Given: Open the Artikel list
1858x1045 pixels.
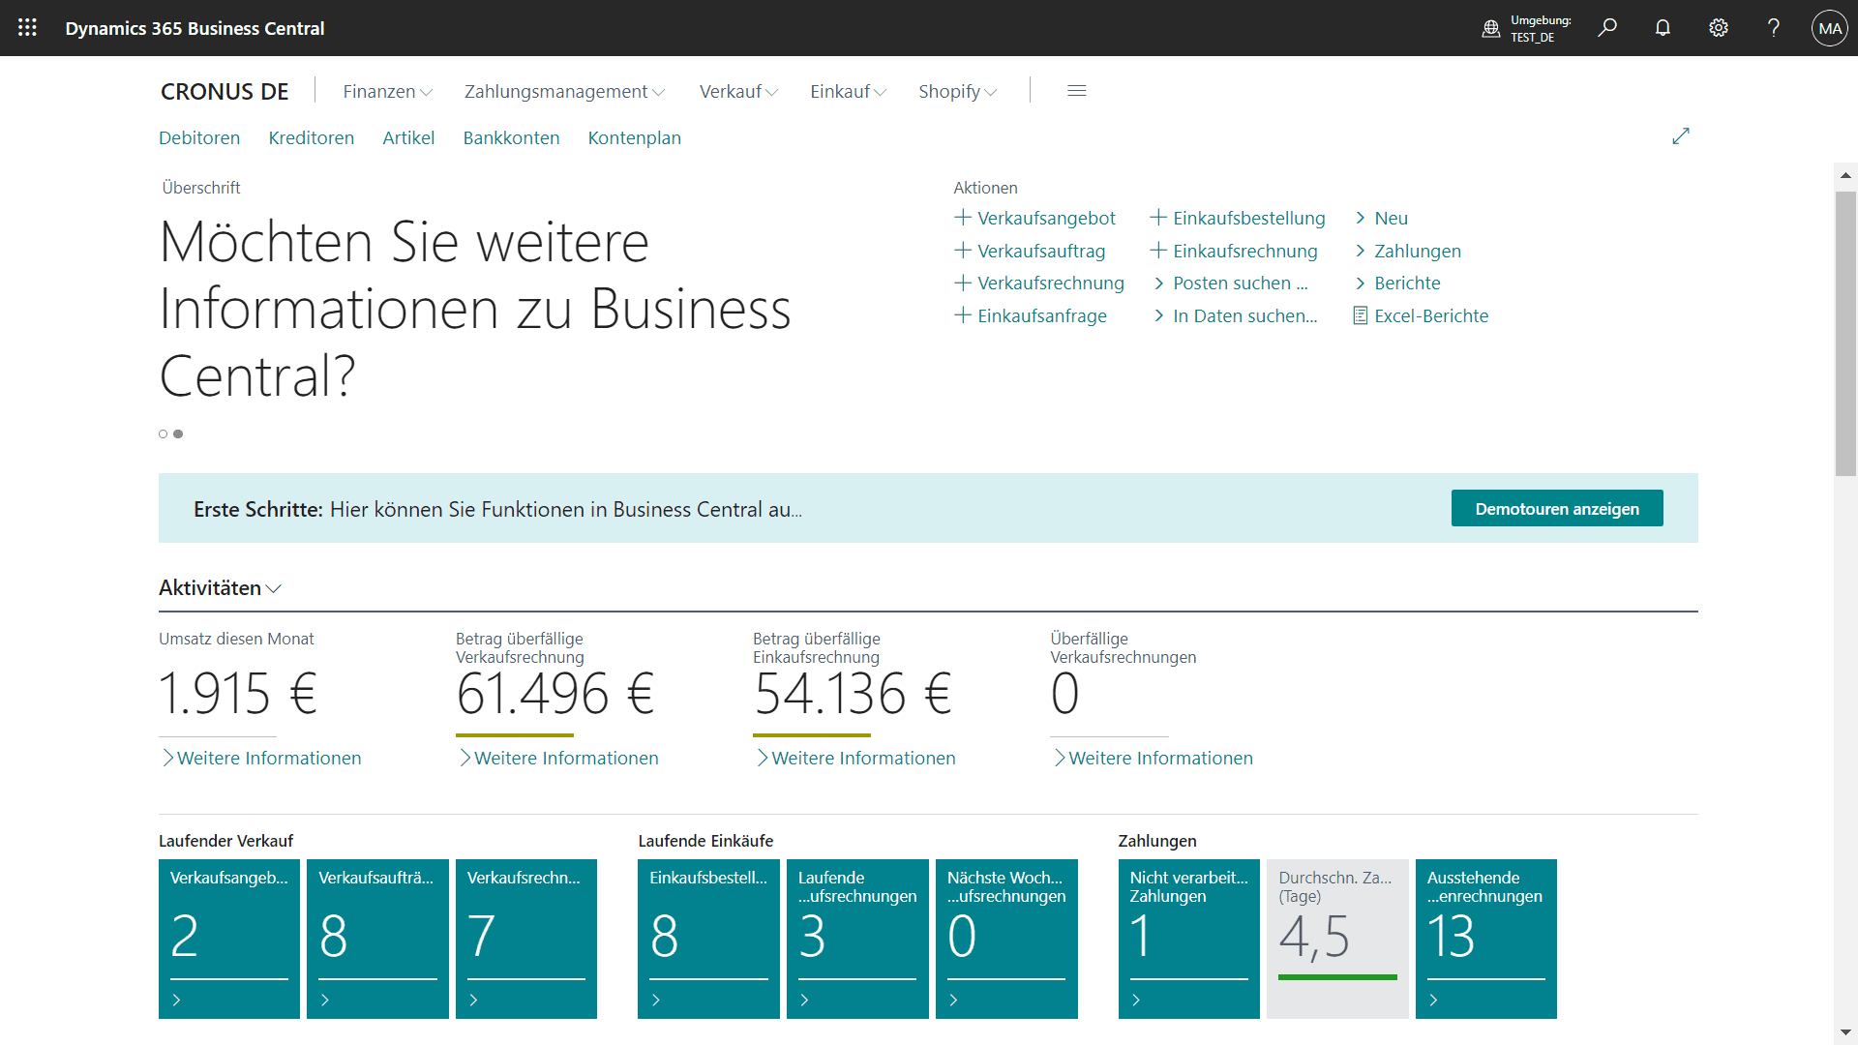Looking at the screenshot, I should tap(408, 137).
